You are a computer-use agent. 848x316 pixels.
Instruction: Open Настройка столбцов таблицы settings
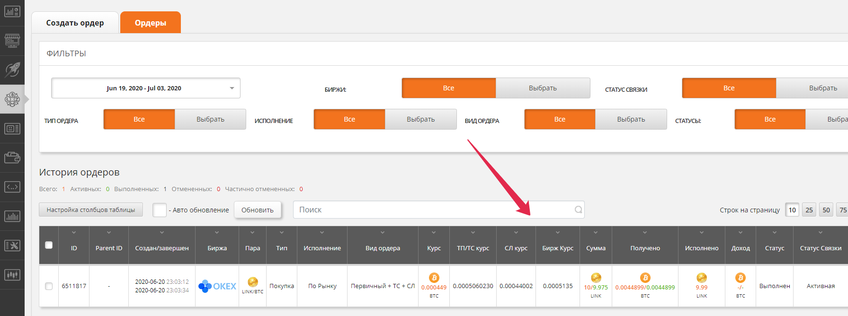(91, 210)
